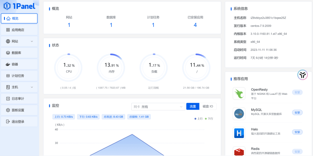This screenshot has height=156, width=313.
Task: Install OpenResty with its 安装 button
Action: [x=297, y=92]
